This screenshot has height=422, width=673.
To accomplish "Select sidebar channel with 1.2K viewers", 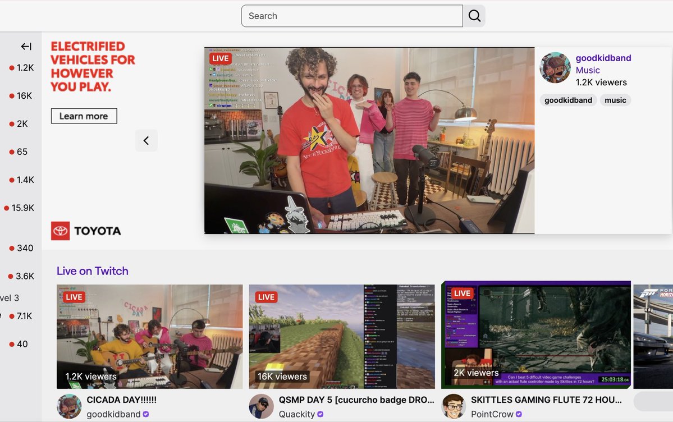I will 21,67.
